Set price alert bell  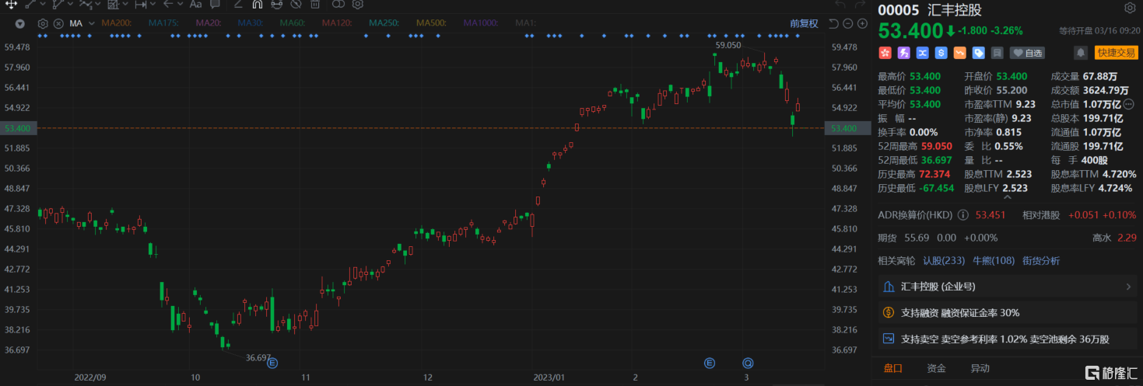pos(1081,53)
